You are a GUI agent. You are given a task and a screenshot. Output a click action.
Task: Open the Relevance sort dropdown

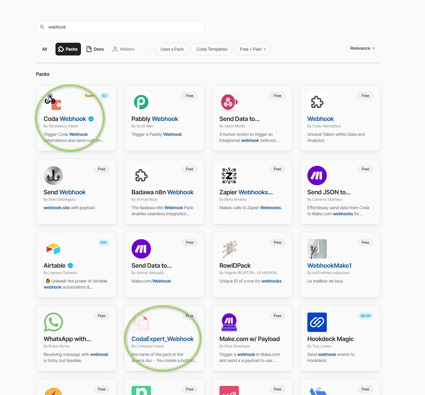[x=363, y=48]
